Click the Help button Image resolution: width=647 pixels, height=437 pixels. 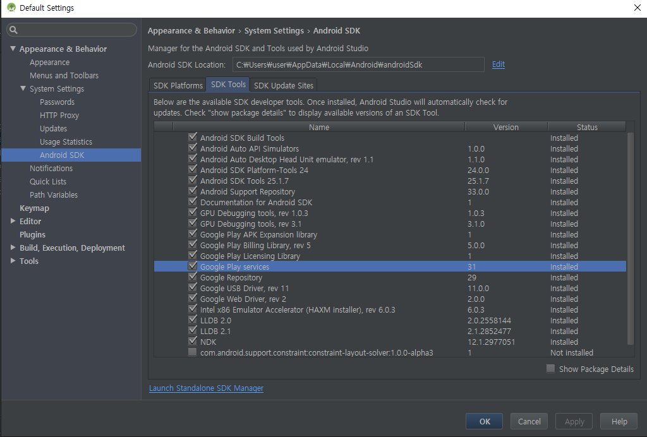coord(619,421)
